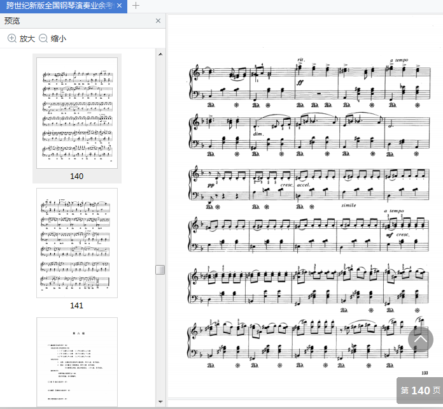Click the back-to-top round arrow button

[x=420, y=340]
